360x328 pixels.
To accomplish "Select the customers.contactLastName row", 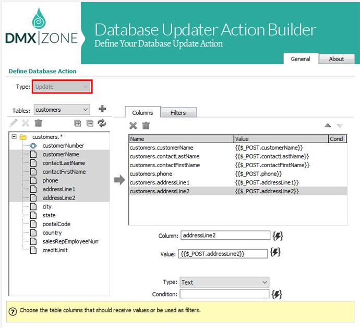I will click(x=238, y=157).
